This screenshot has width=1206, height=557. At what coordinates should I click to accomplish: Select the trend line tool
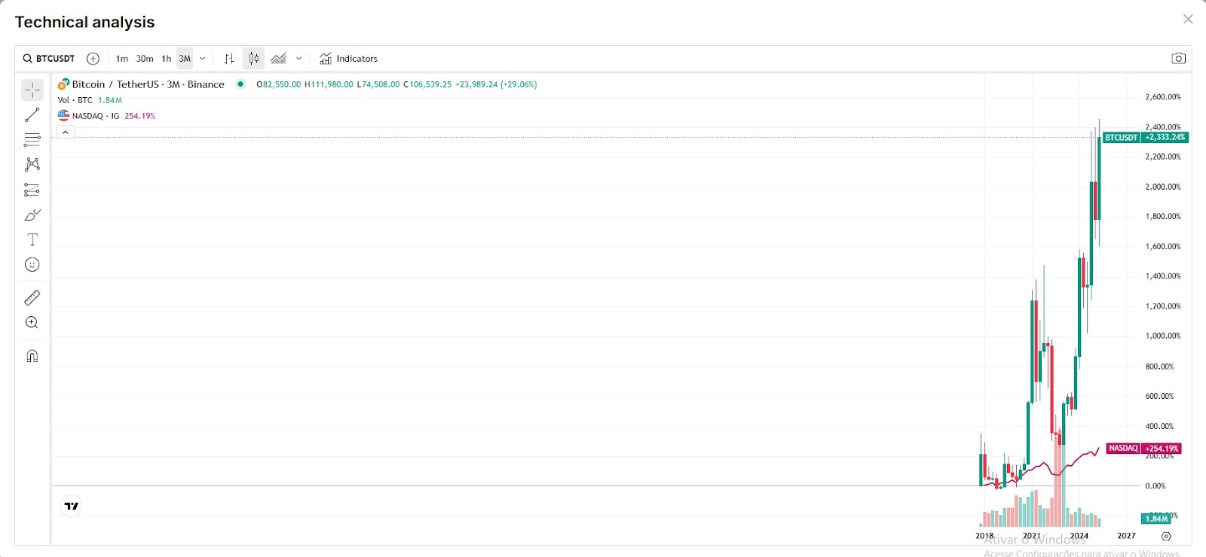(32, 115)
